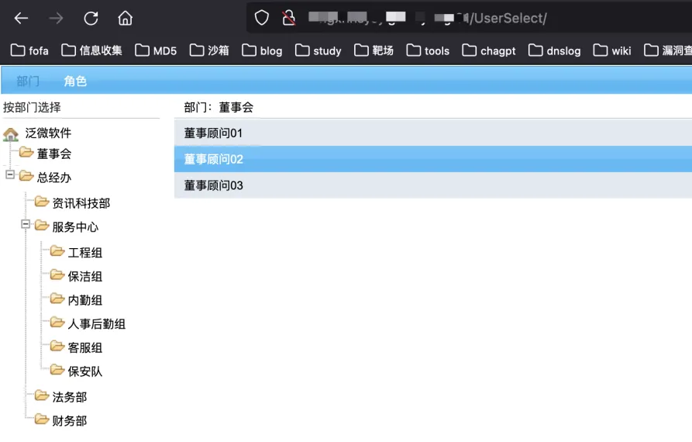Select 人事后勤组 in the tree

pos(97,324)
